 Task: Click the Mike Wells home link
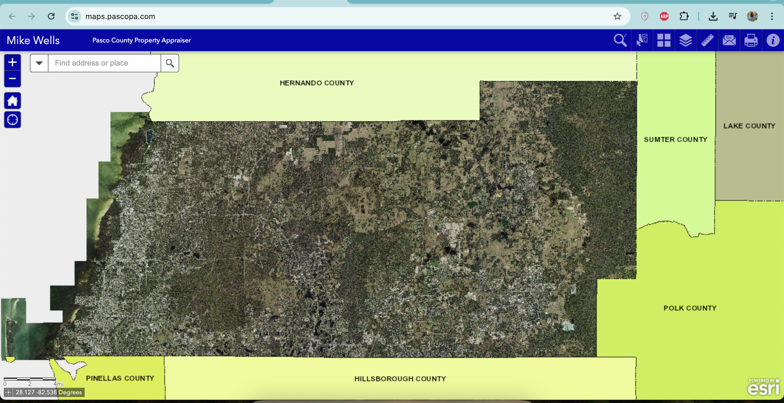pyautogui.click(x=33, y=40)
